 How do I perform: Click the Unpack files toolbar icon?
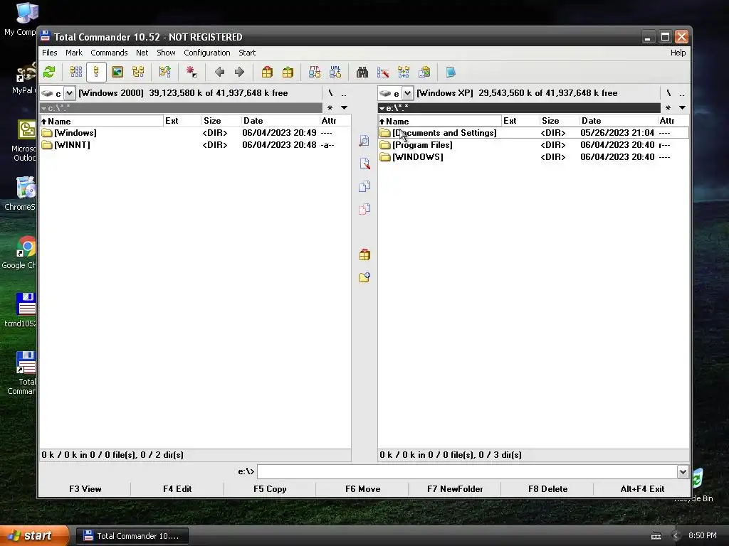pos(288,72)
